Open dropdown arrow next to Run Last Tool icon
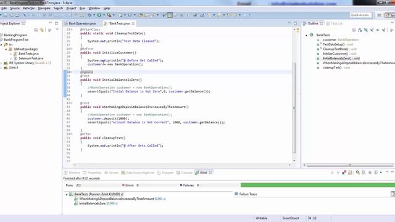The image size is (395, 222). point(114,15)
